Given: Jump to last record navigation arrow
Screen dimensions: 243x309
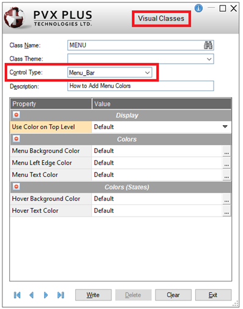Looking at the screenshot, I should point(61,295).
